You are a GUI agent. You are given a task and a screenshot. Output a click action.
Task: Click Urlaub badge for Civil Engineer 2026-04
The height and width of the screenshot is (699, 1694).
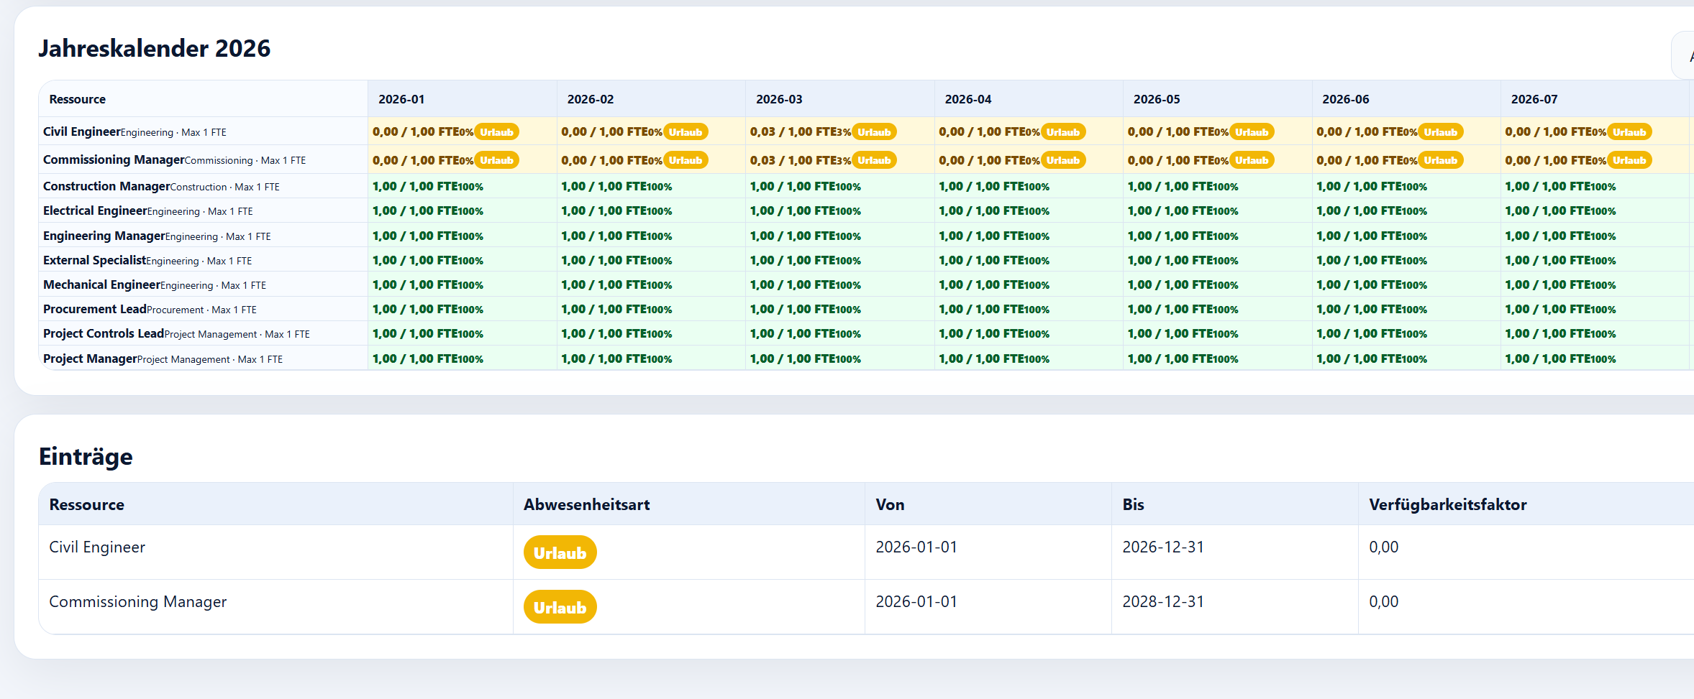1063,132
